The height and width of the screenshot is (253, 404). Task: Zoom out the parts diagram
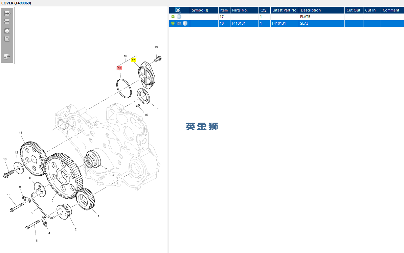(7, 21)
